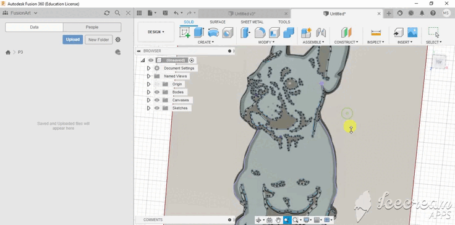455x225 pixels.
Task: Open the Extensions icon in the title bar
Action: 400,13
